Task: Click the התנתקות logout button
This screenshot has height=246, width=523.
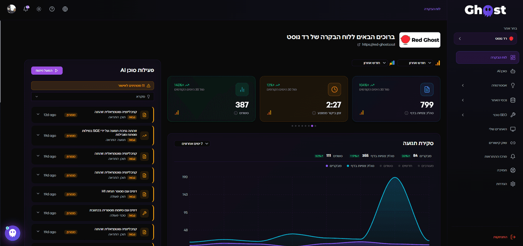Action: pos(504,237)
